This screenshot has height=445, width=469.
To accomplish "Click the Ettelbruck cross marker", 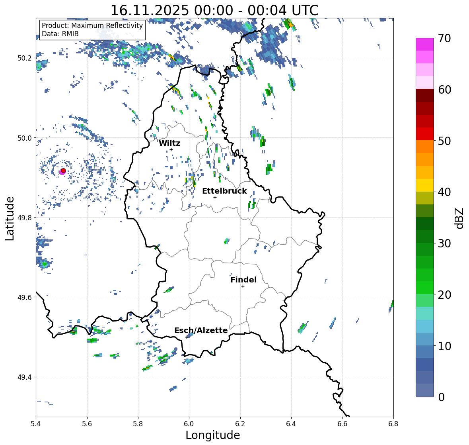I will pyautogui.click(x=215, y=197).
